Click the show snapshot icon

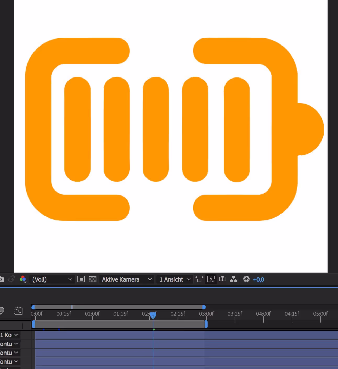point(11,279)
